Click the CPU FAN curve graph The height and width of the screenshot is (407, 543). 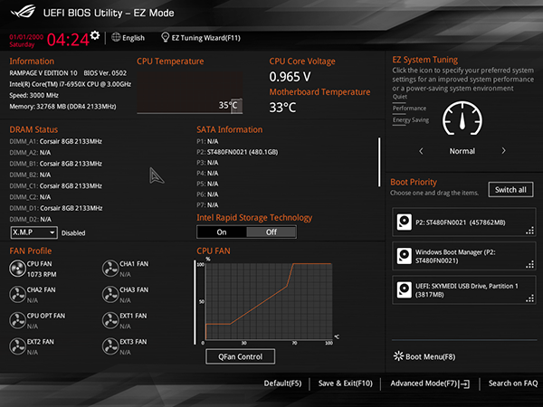[269, 301]
